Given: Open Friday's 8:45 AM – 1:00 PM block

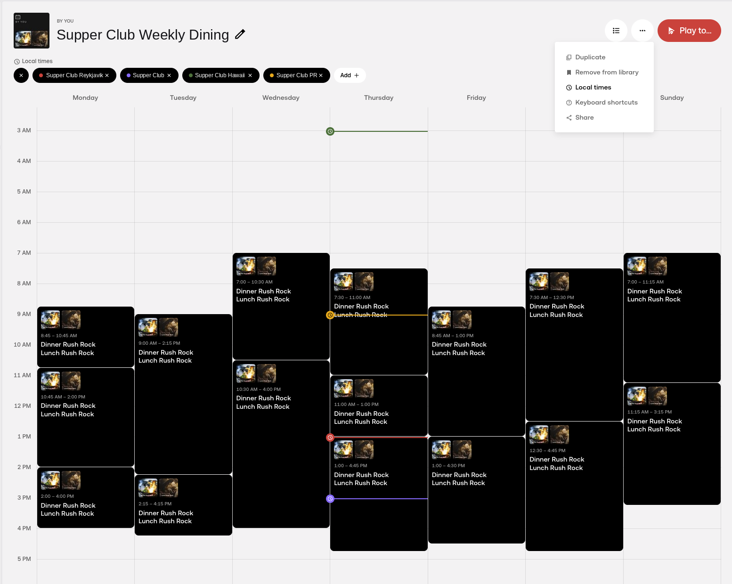Looking at the screenshot, I should (x=477, y=371).
